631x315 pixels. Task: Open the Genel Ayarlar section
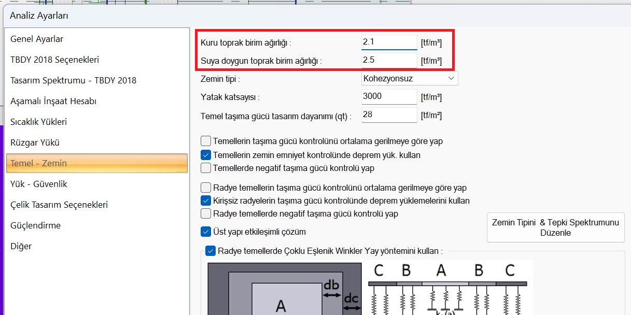(x=37, y=39)
